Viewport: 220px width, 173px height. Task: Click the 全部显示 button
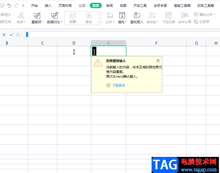(x=6, y=14)
